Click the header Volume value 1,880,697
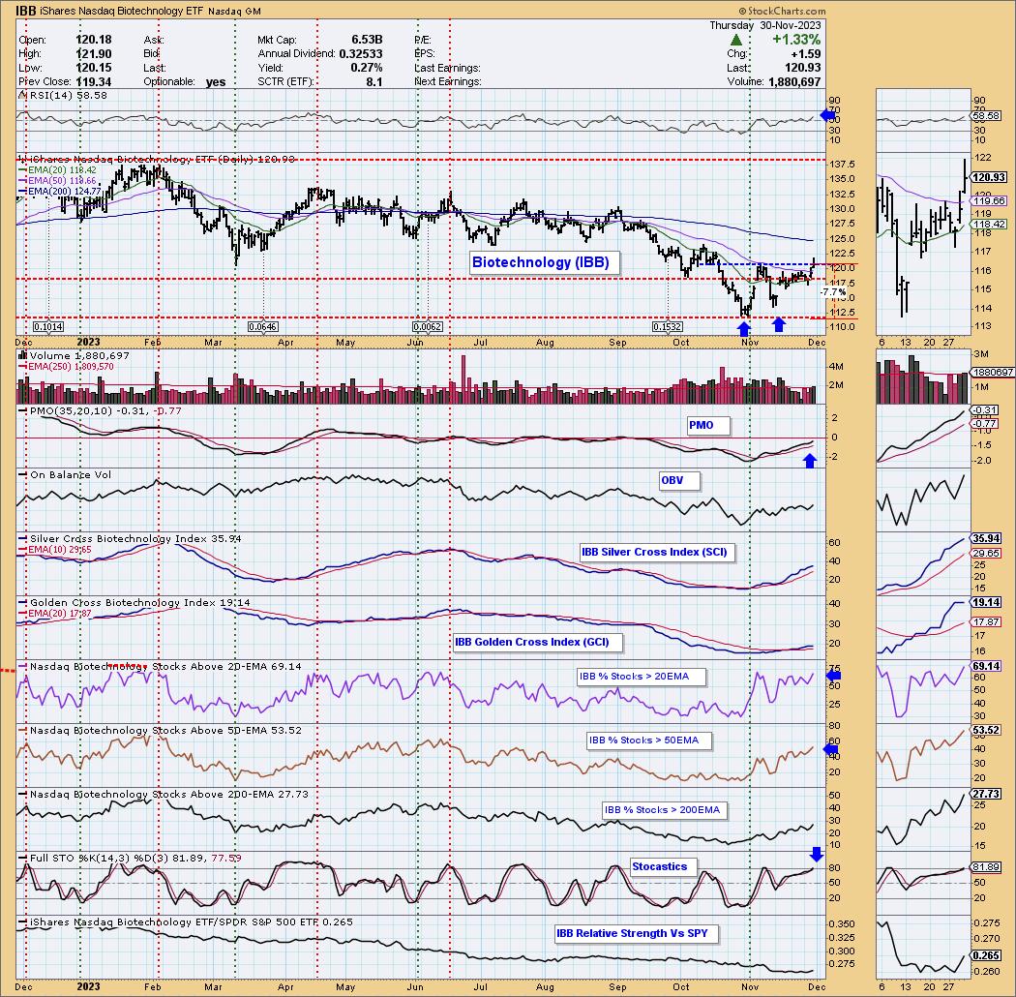Viewport: 1016px width, 997px height. coord(794,81)
